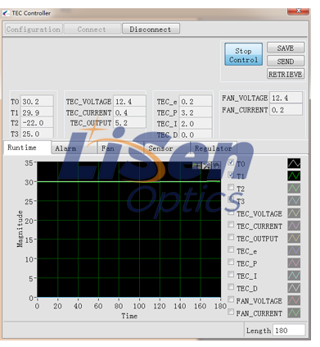320x347 pixels.
Task: Click the TEC_P plot style icon
Action: coord(294,263)
